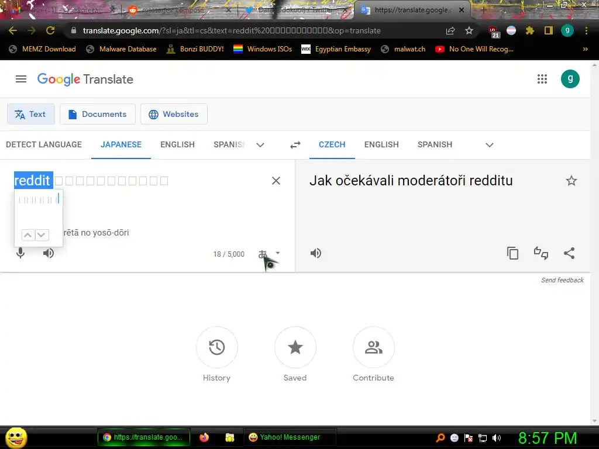Go to next IME candidate page
This screenshot has width=599, height=449.
pyautogui.click(x=42, y=235)
